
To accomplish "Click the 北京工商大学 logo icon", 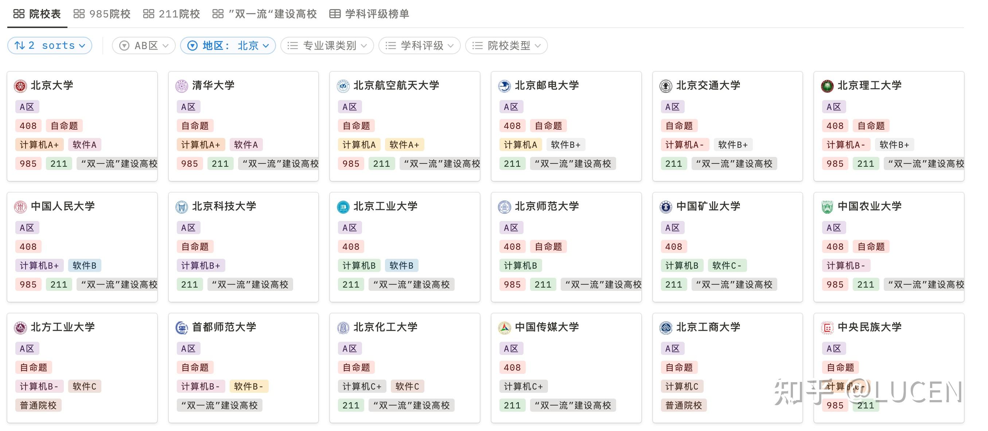I will [x=666, y=328].
